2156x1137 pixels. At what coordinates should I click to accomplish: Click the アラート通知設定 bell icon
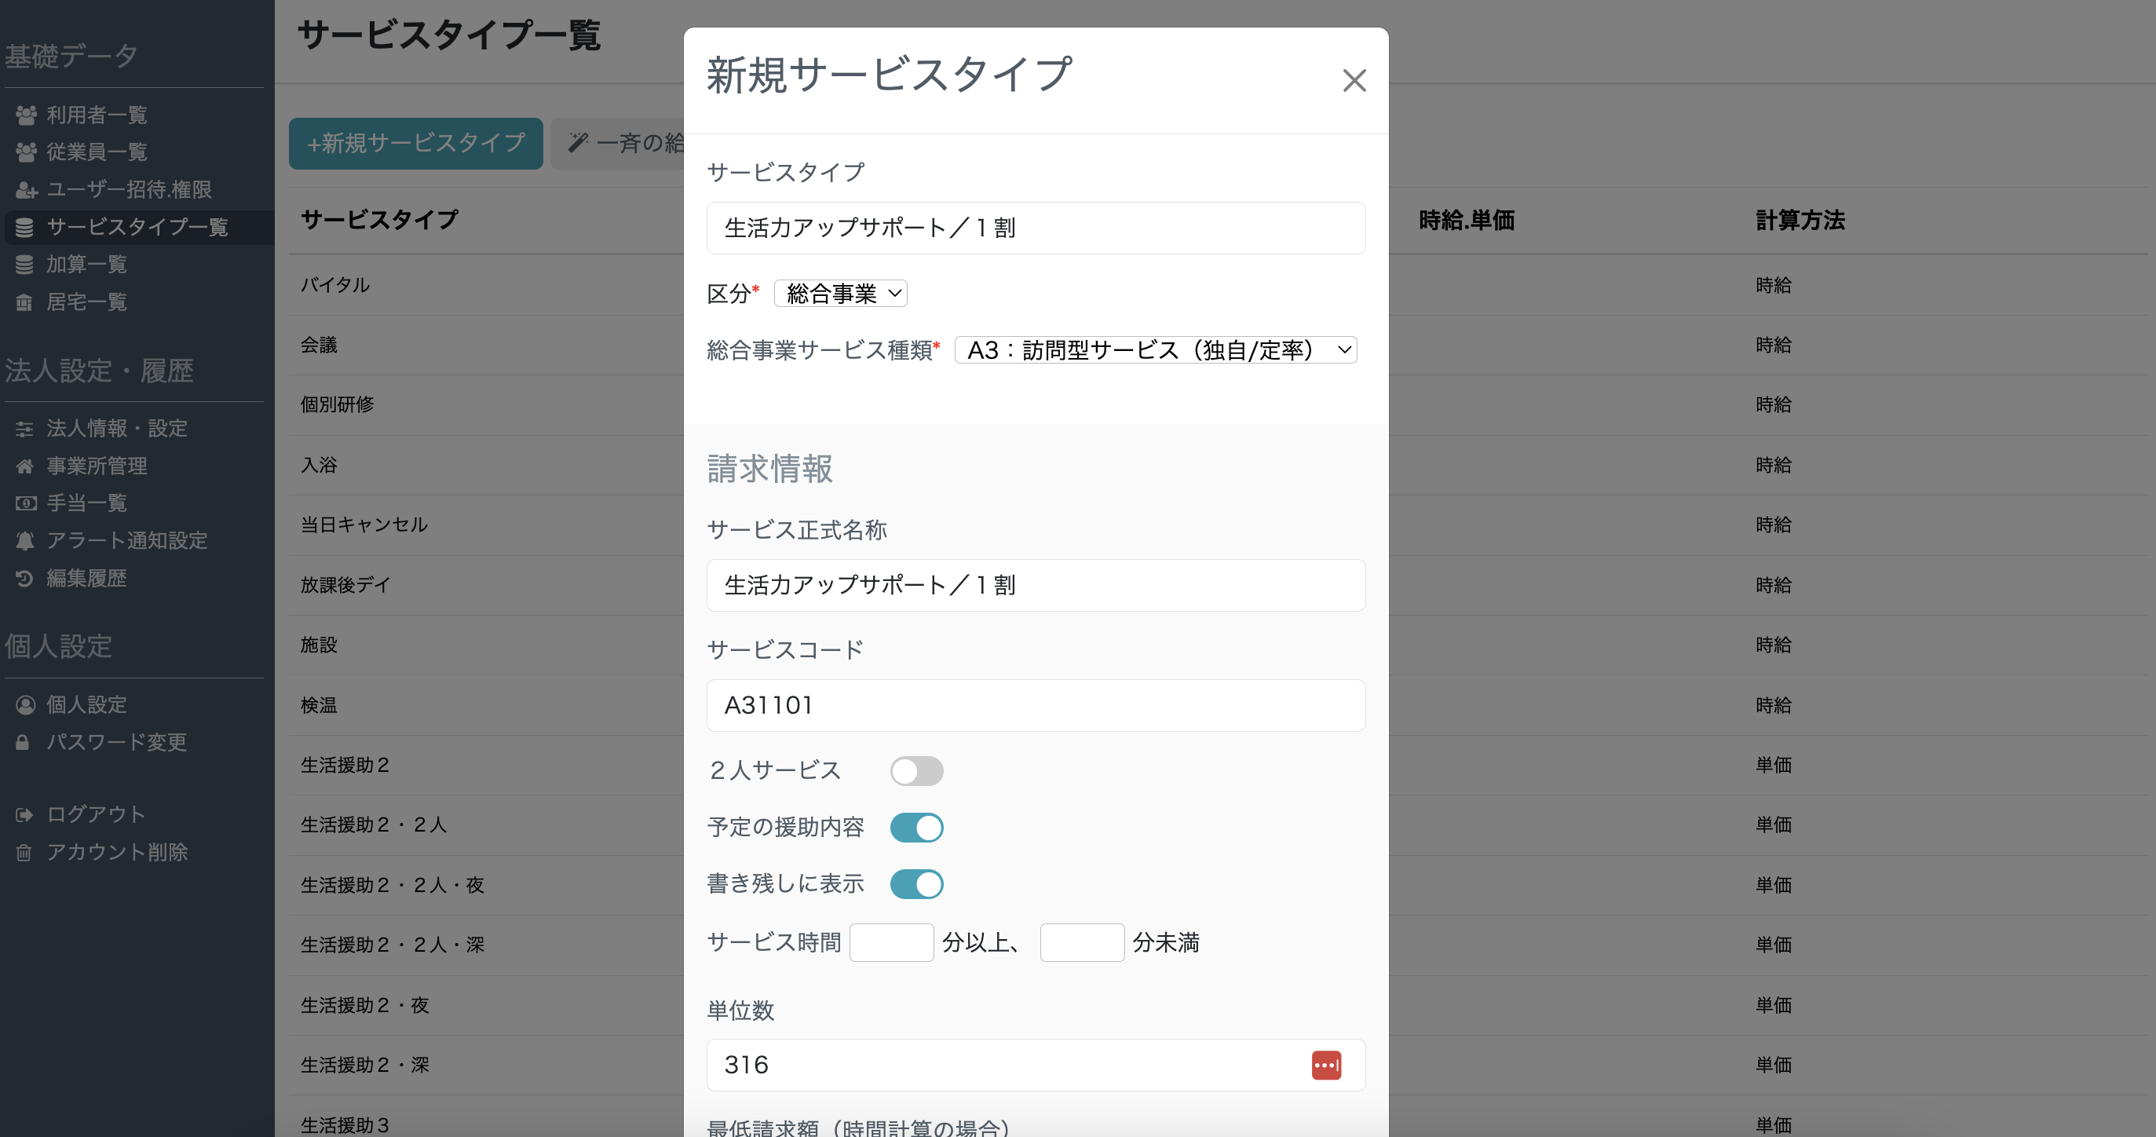[25, 541]
